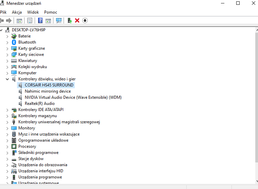
Task: Click the Oprogramowanie układowe firmware icon
Action: pyautogui.click(x=14, y=140)
